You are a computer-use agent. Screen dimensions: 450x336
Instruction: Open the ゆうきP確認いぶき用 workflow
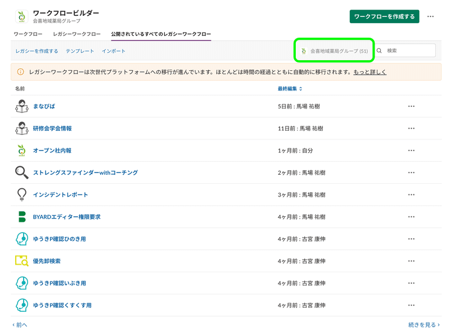tap(59, 283)
